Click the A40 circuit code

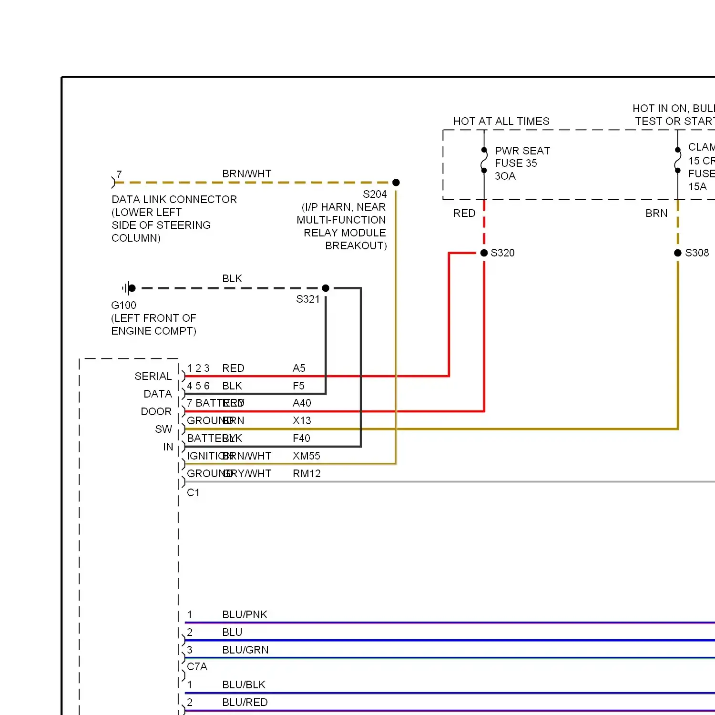coord(302,403)
